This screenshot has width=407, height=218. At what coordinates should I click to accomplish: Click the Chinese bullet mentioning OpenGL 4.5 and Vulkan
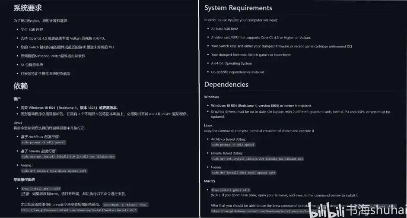63,38
